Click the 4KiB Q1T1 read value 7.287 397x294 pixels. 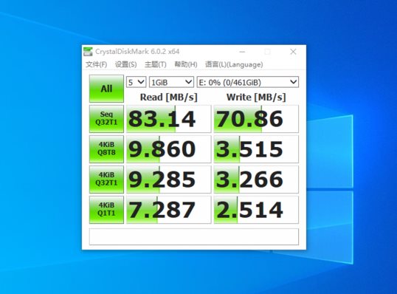pyautogui.click(x=169, y=210)
